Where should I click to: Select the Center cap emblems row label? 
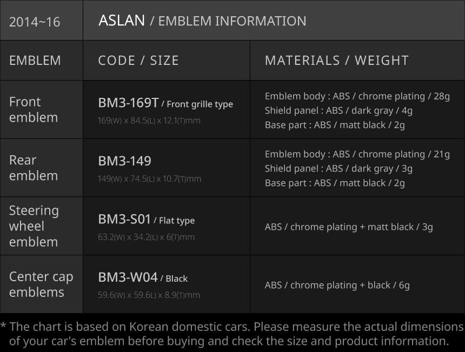click(x=41, y=284)
